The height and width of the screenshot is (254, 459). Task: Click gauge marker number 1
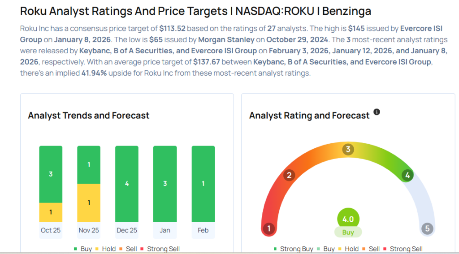pyautogui.click(x=268, y=229)
